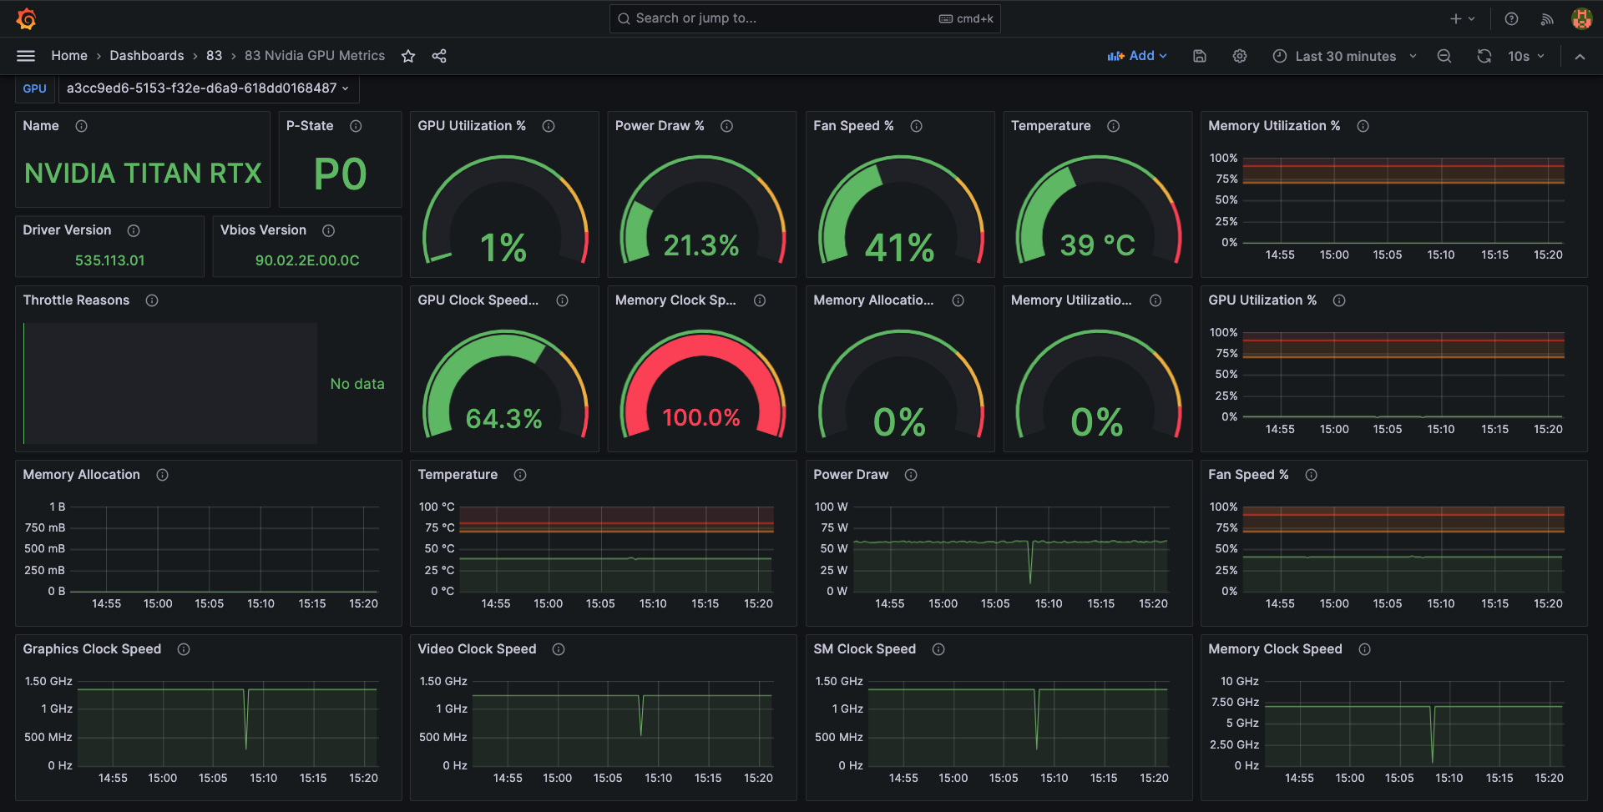Image resolution: width=1603 pixels, height=812 pixels.
Task: Expand the 10s refresh interval dropdown
Action: (1526, 56)
